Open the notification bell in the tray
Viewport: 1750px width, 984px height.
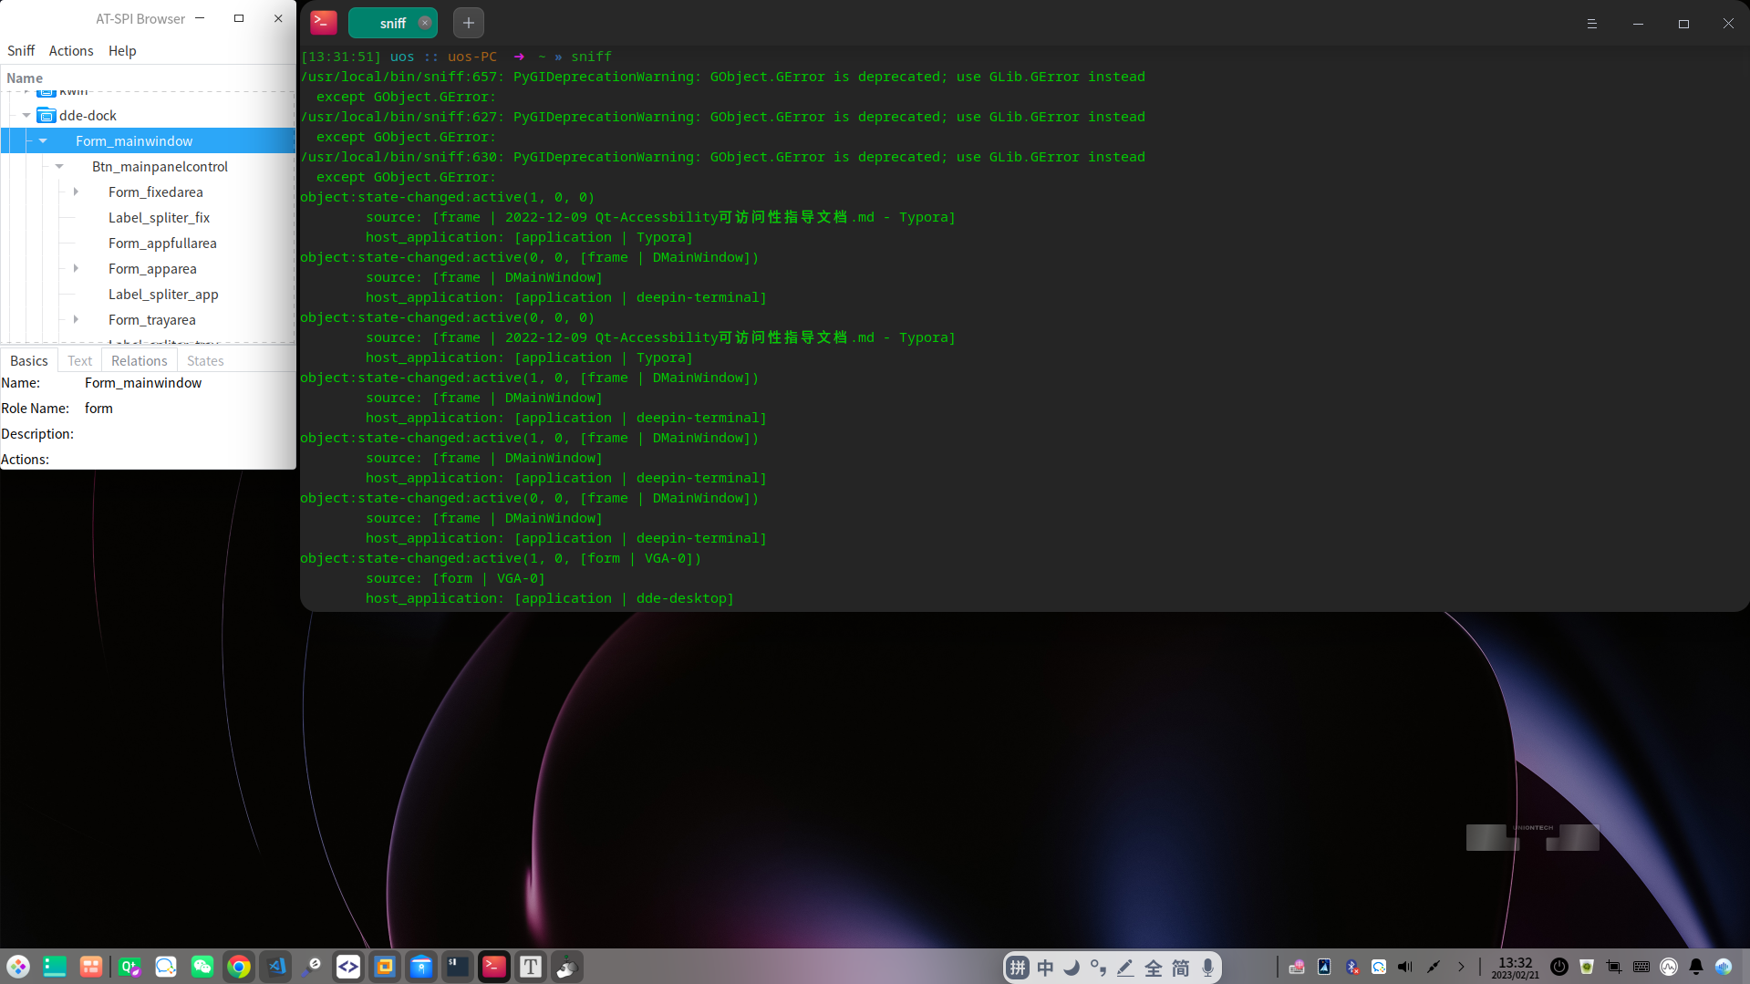1695,967
